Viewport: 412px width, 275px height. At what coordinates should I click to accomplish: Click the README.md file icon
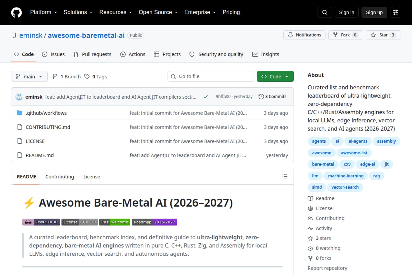click(20, 155)
